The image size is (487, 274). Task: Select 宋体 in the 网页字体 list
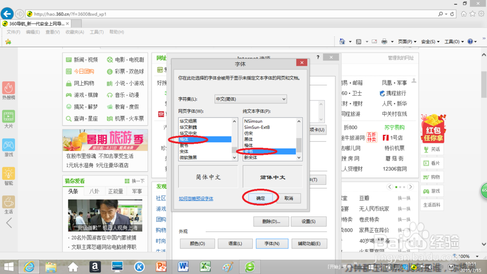[205, 152]
